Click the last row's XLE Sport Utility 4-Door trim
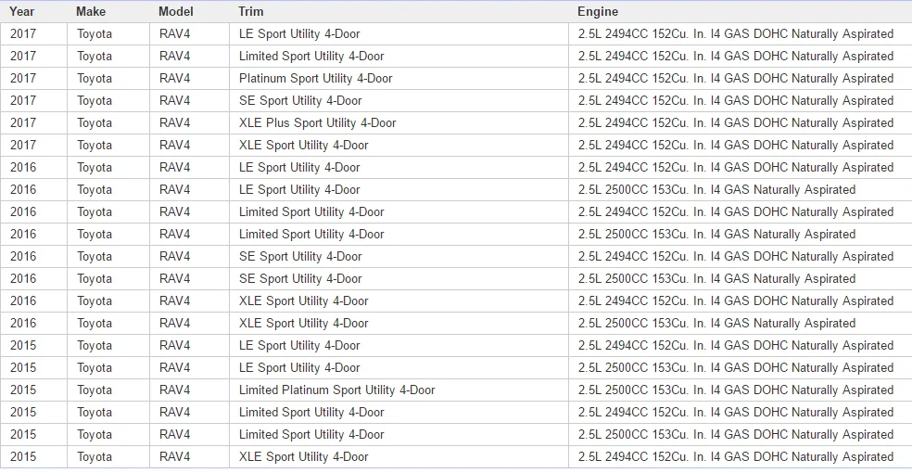The image size is (912, 473). point(304,457)
